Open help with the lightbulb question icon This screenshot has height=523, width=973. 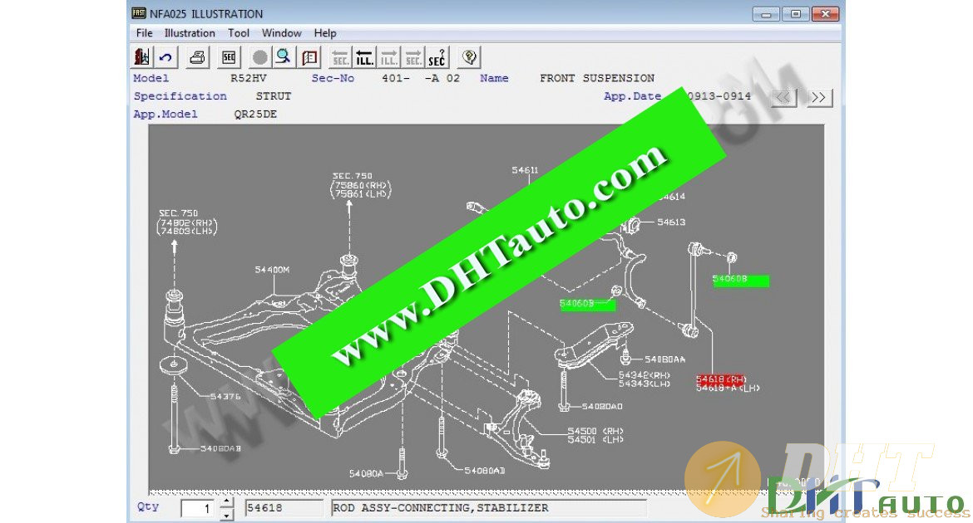pos(470,57)
